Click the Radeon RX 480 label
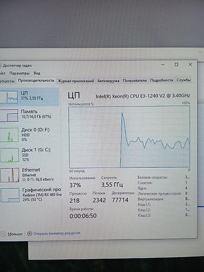This screenshot has height=272, width=204. [x=42, y=195]
